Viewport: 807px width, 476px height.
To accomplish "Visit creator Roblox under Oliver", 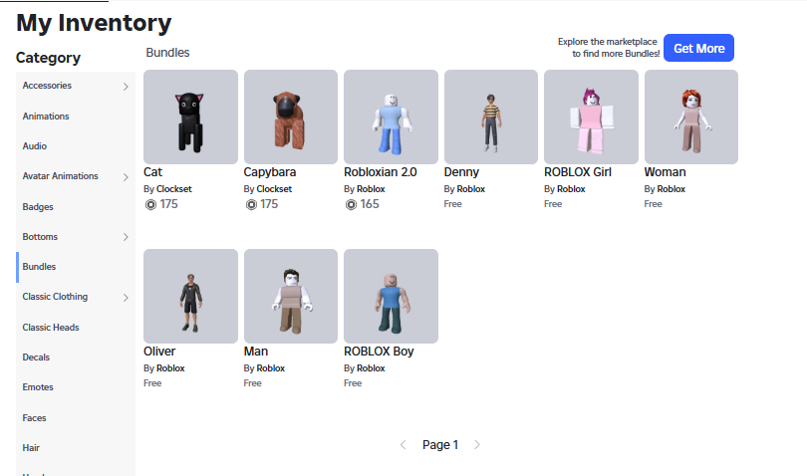I will tap(170, 367).
